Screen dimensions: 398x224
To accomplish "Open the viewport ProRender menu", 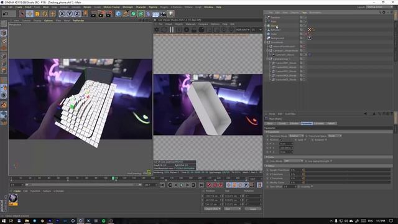I will coord(78,21).
